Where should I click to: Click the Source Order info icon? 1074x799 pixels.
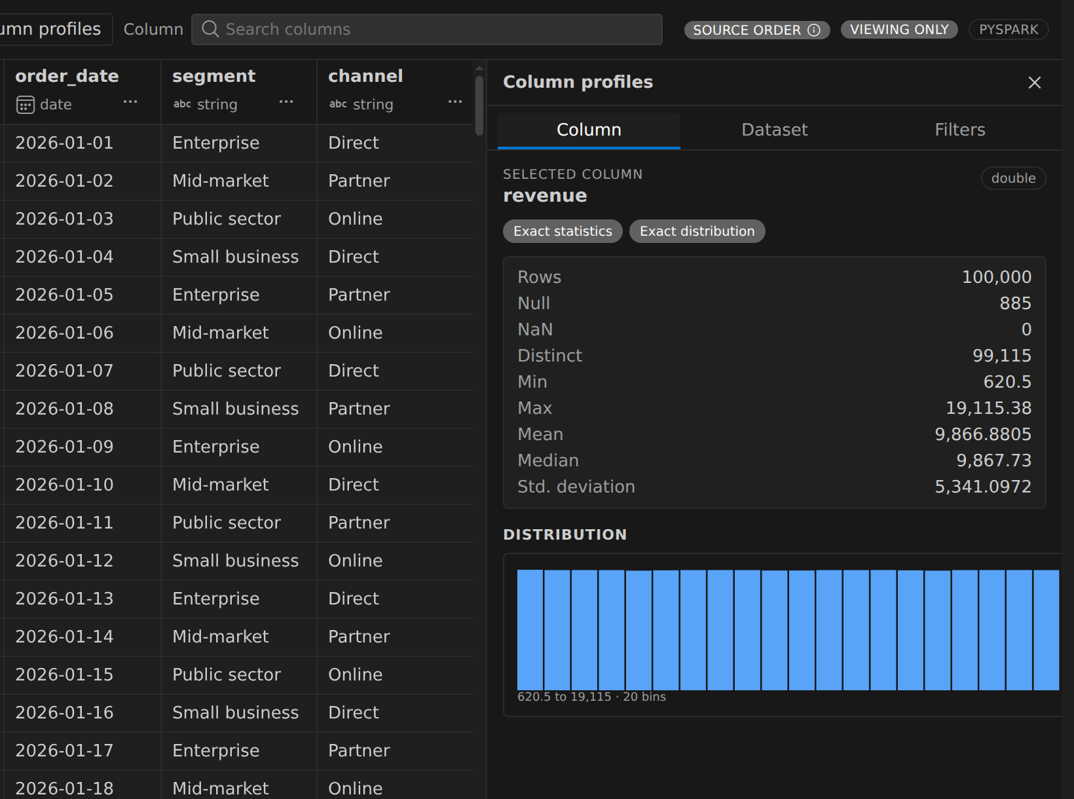point(814,30)
